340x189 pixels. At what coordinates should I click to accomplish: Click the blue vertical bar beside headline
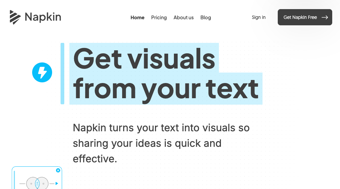coord(62,73)
